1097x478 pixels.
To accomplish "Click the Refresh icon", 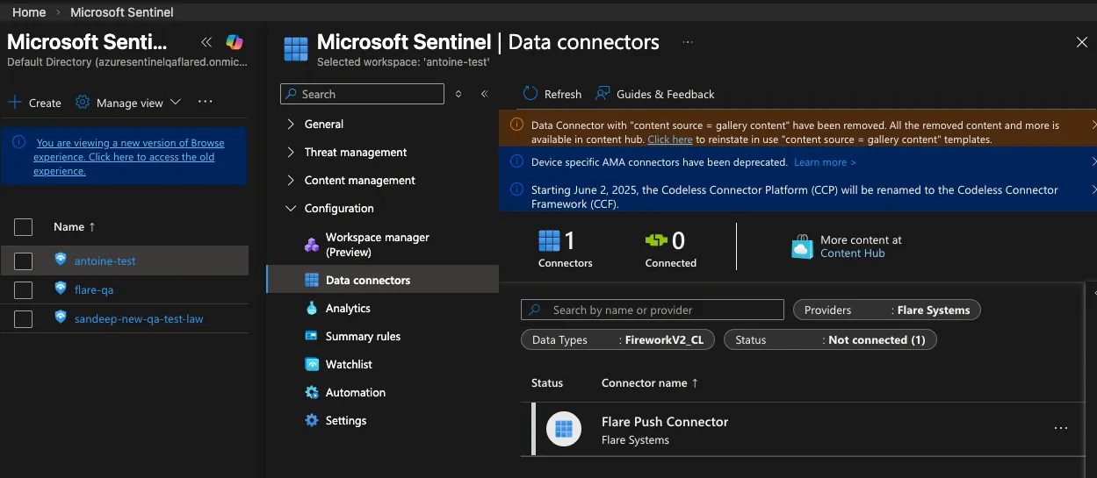I will [530, 94].
